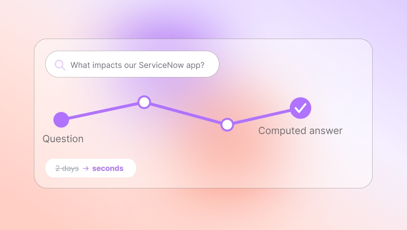This screenshot has width=407, height=230.
Task: Click the line segment between both hollow nodes
Action: pyautogui.click(x=186, y=114)
